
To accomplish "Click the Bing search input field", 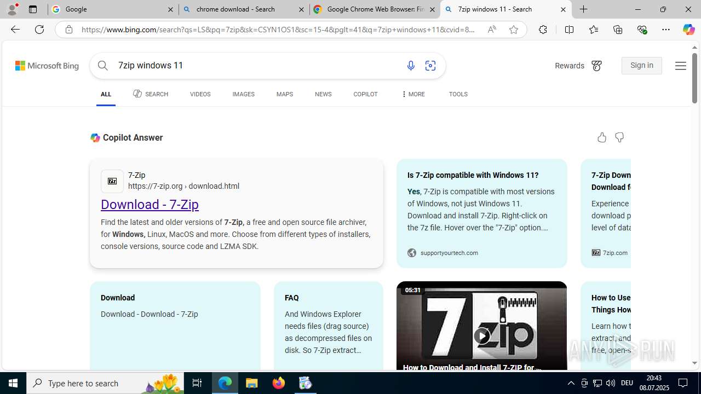I will coord(257,66).
